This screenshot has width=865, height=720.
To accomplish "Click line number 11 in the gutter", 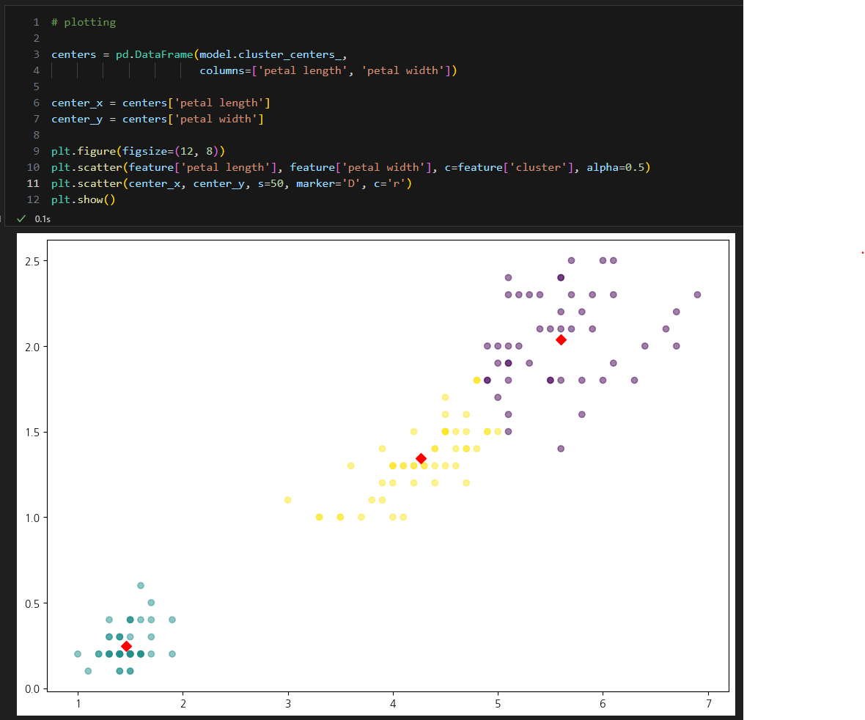I will [33, 183].
